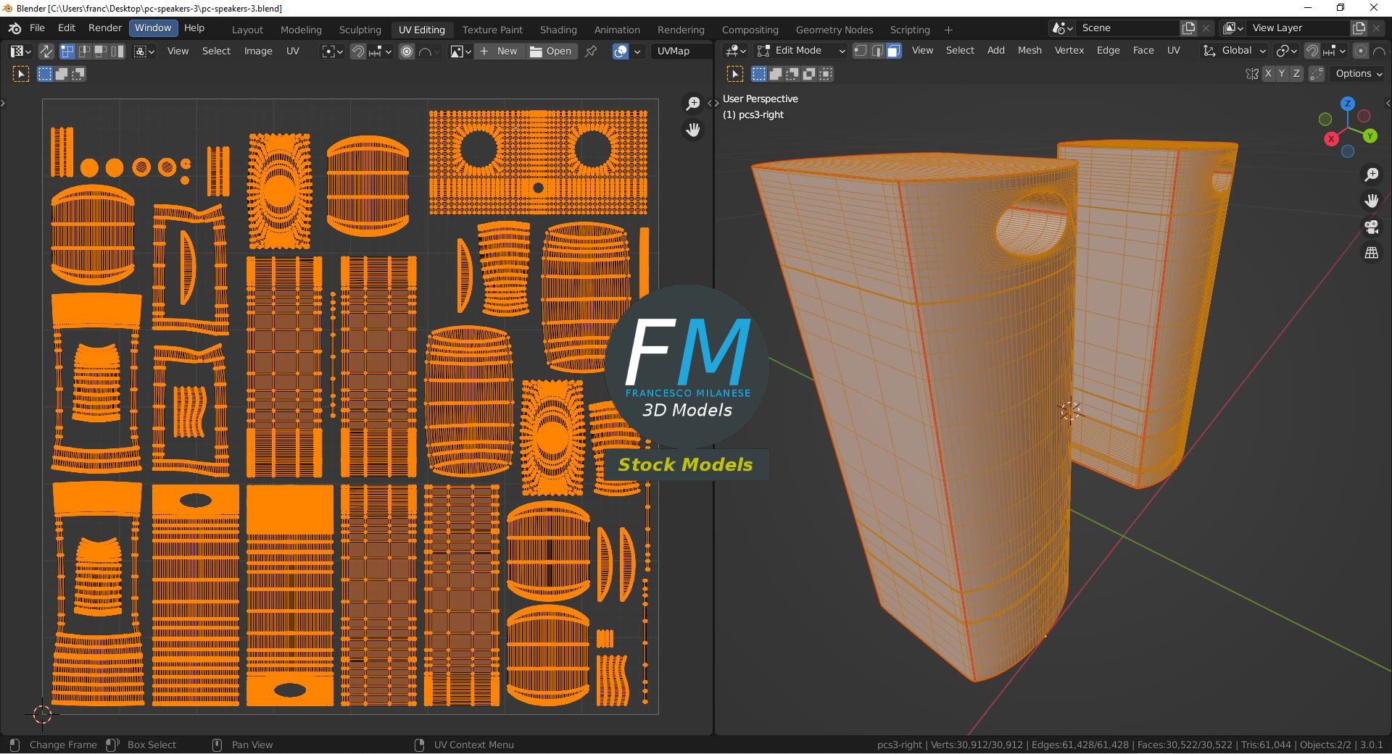This screenshot has height=754, width=1392.
Task: Switch to Texture Paint workspace tab
Action: click(x=492, y=30)
